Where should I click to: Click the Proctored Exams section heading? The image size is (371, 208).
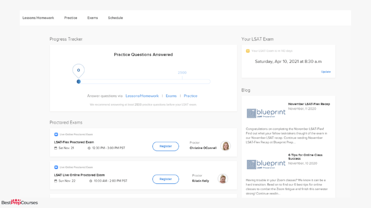[66, 123]
